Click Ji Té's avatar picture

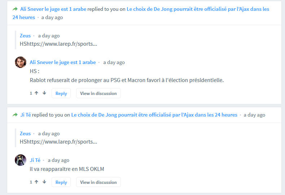click(21, 160)
